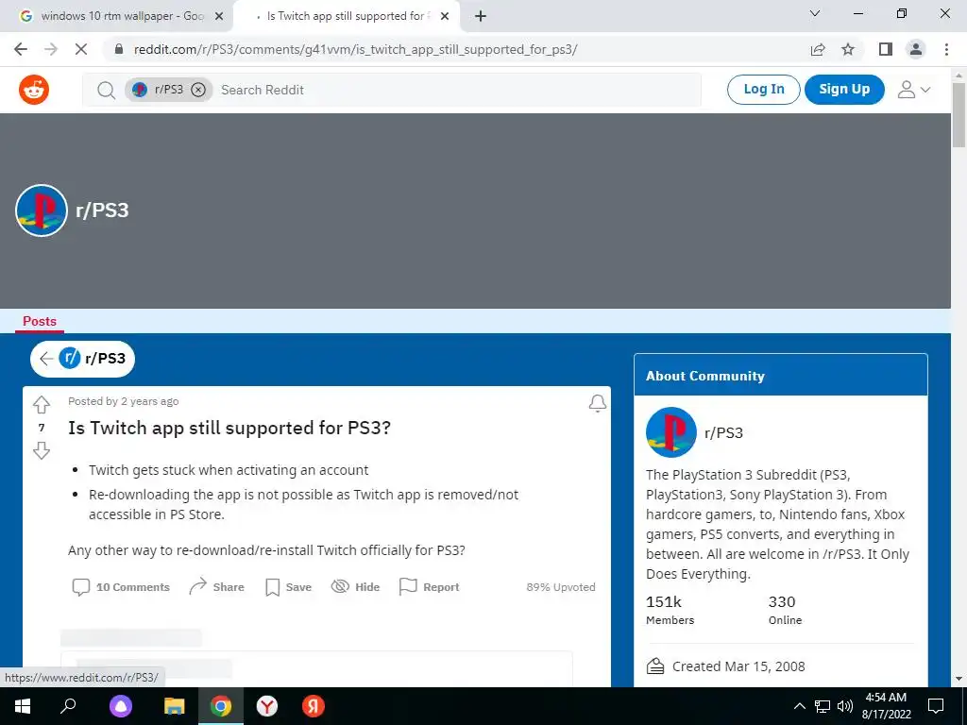Stop loading the page

click(81, 49)
